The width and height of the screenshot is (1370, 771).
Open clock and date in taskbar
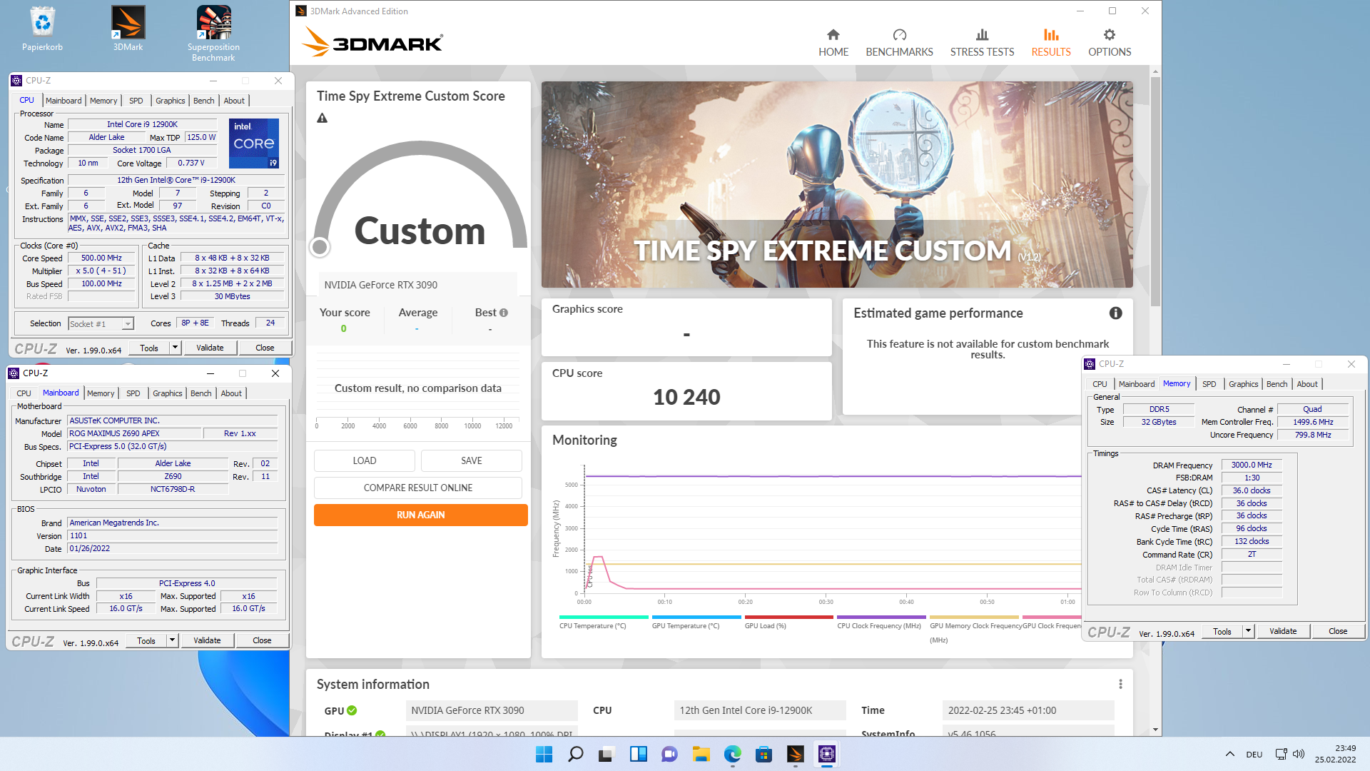tap(1336, 754)
